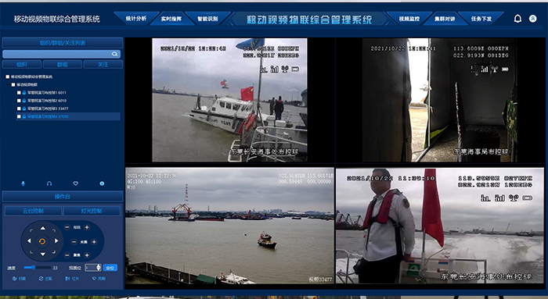
Task: Click the 关注 filter button
Action: pos(103,65)
